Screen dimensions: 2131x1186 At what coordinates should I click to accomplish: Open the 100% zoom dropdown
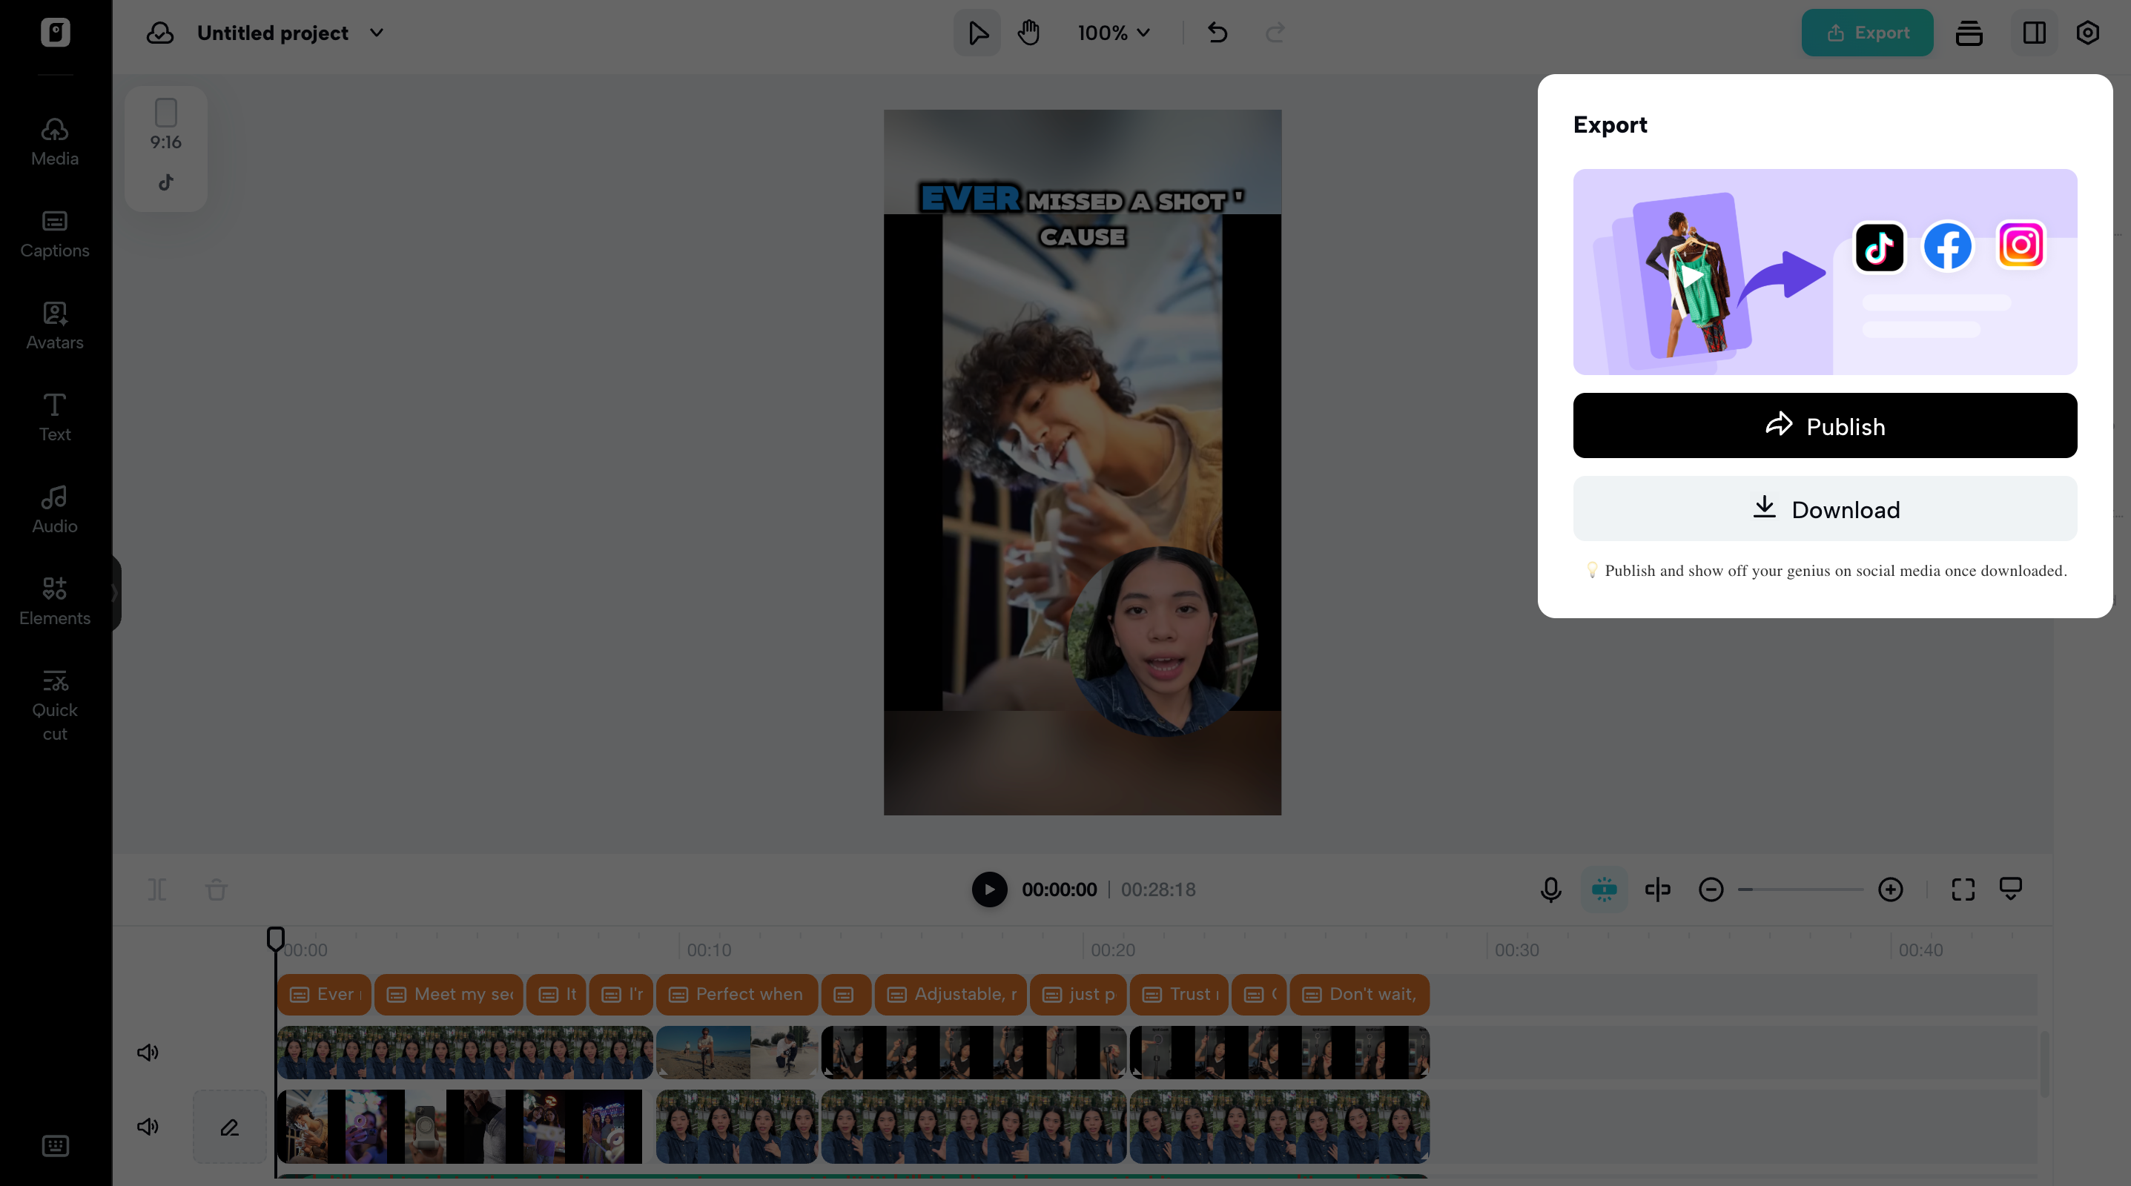click(x=1113, y=33)
